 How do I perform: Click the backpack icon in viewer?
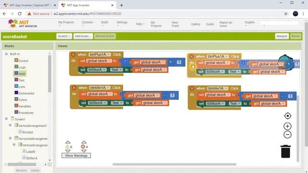(285, 62)
